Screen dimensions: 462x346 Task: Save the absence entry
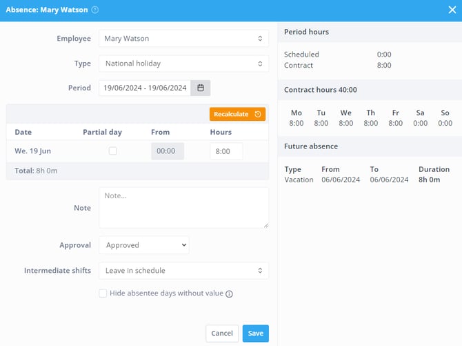[255, 333]
